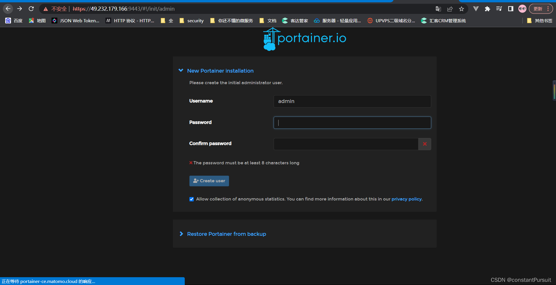This screenshot has width=556, height=285.
Task: Click red X icon beside Confirm password
Action: [x=425, y=144]
